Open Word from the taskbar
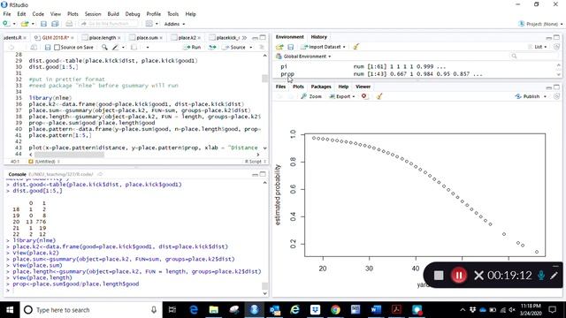566x318 pixels. point(376,310)
